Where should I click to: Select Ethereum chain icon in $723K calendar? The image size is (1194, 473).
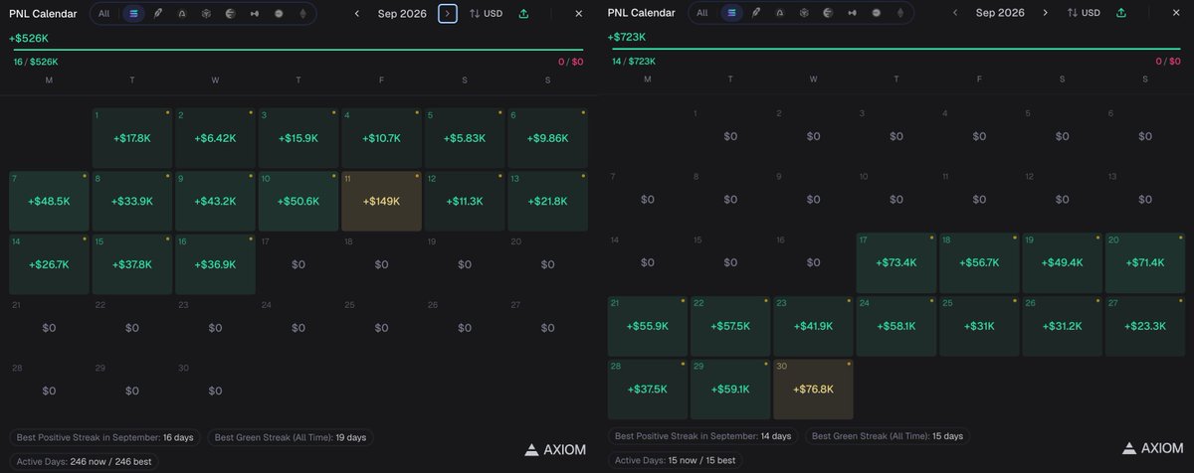coord(899,13)
